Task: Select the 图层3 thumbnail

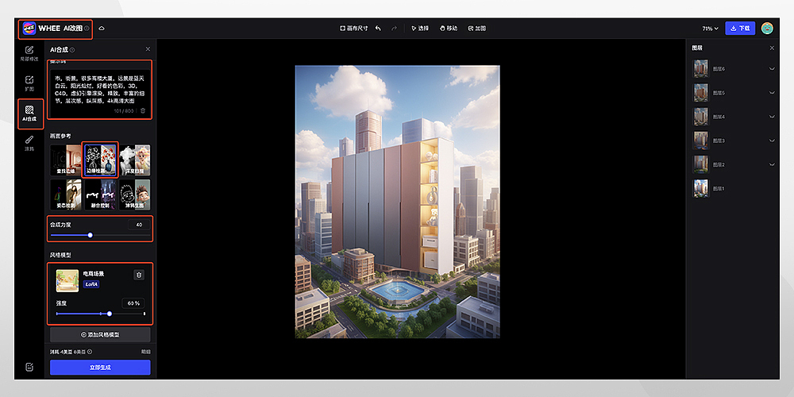Action: click(701, 141)
